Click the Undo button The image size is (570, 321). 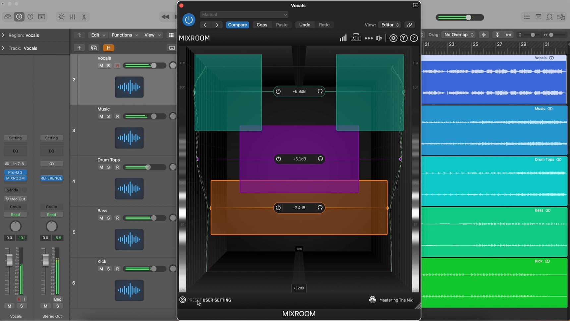305,25
